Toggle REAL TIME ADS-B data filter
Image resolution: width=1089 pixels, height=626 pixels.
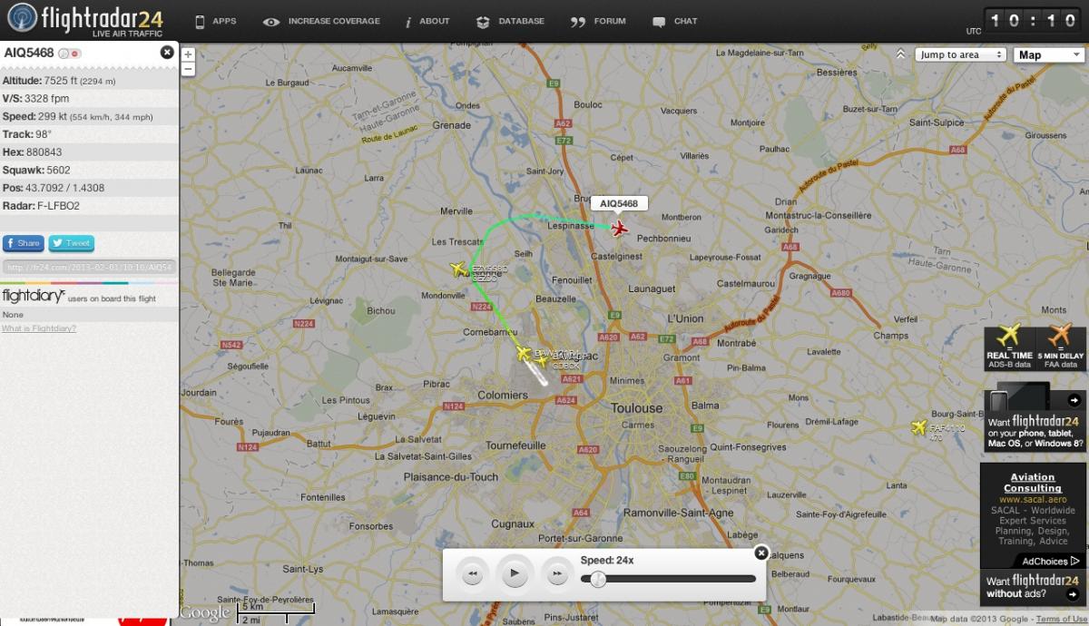(x=1009, y=347)
